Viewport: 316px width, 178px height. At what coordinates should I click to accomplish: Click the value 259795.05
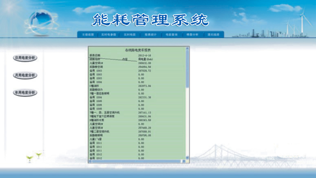(x=145, y=136)
